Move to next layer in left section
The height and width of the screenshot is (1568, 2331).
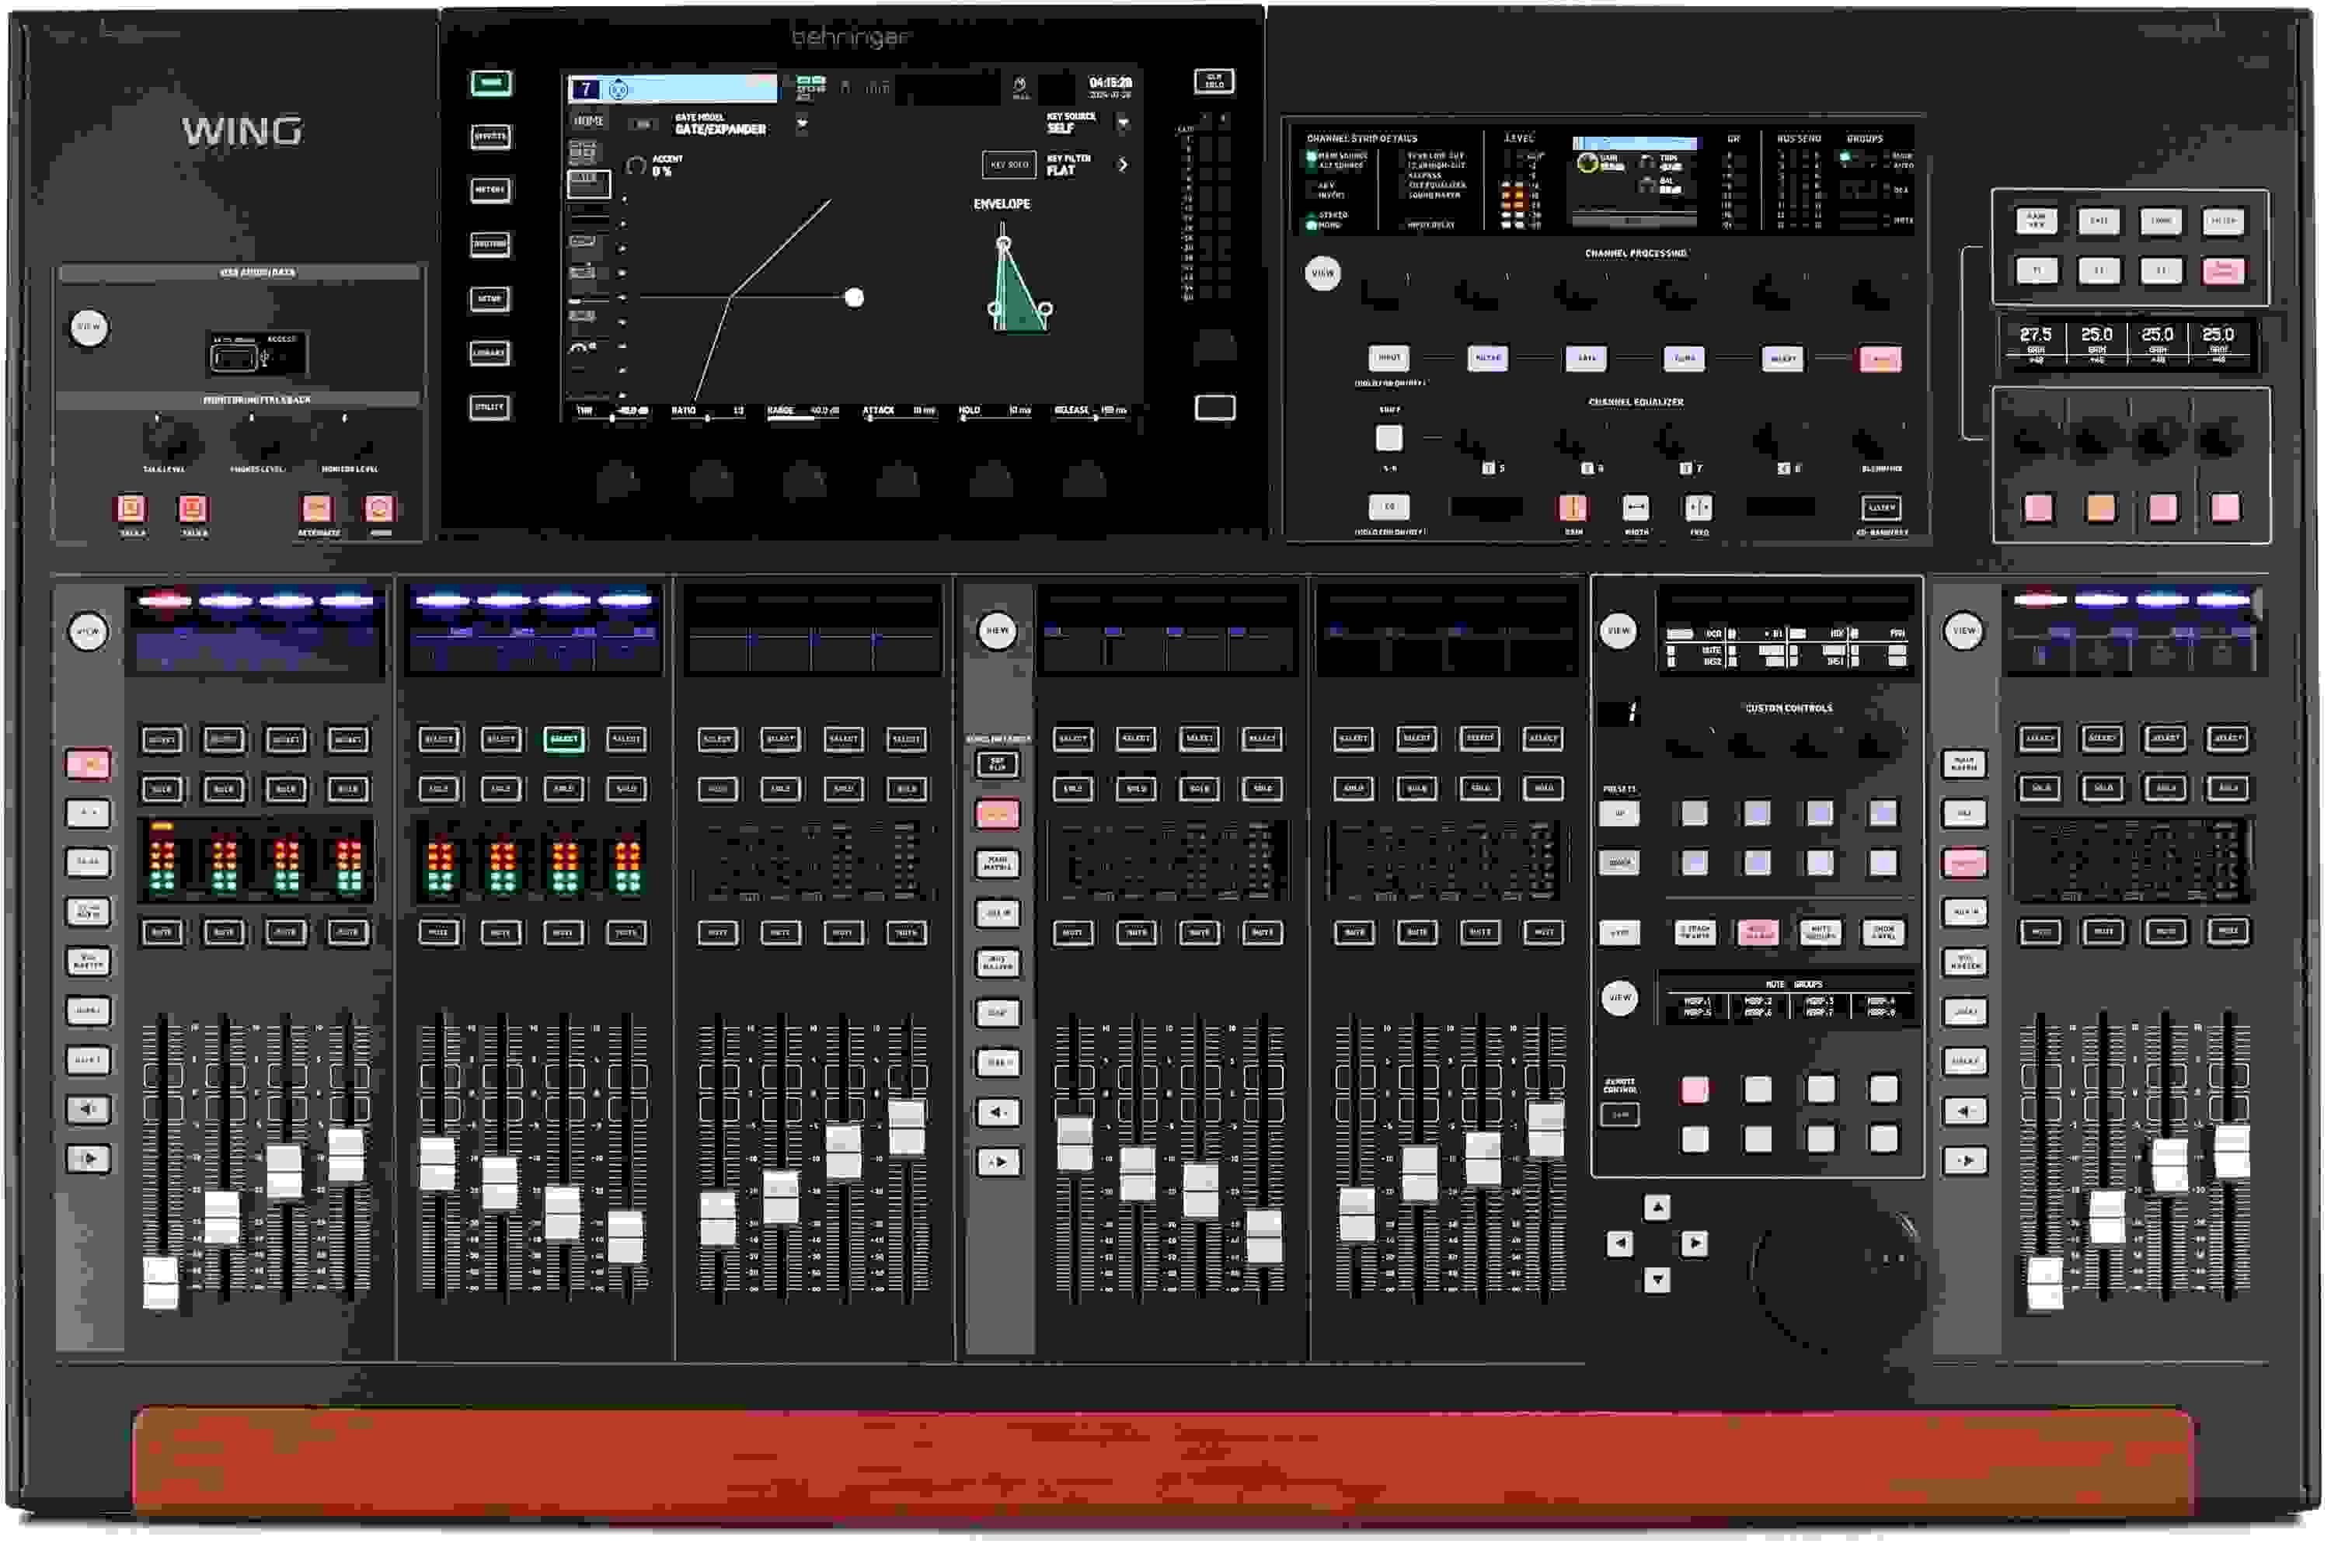[88, 1160]
